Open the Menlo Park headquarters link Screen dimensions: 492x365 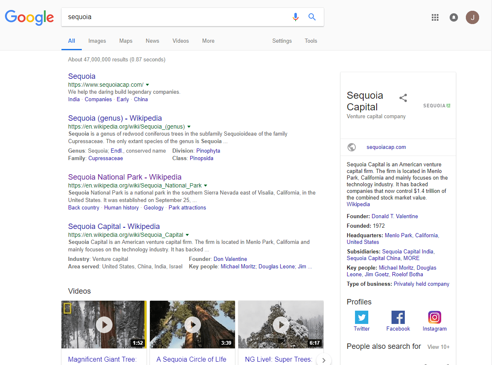[x=398, y=236]
